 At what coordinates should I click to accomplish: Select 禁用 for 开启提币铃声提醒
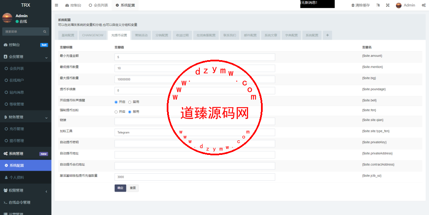coord(130,102)
